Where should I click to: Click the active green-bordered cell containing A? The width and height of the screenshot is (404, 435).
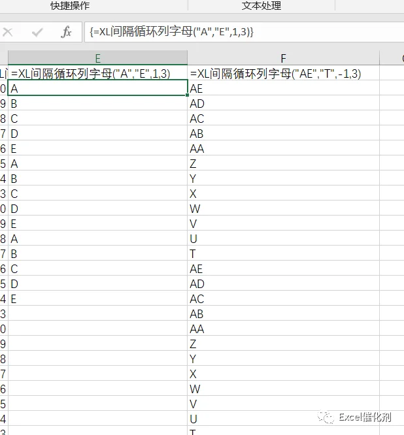(x=98, y=88)
